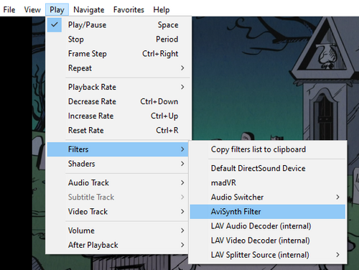Open the Video Track submenu

(118, 212)
